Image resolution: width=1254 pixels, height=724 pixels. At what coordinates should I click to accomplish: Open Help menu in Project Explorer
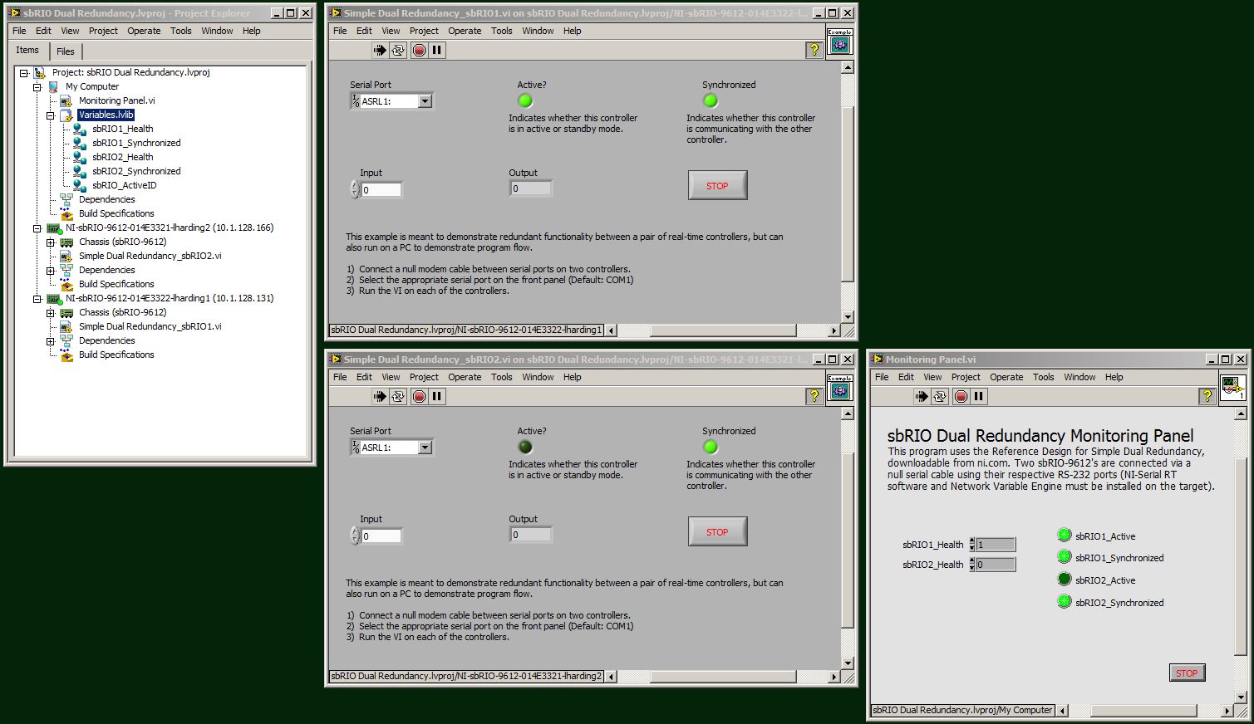coord(252,31)
